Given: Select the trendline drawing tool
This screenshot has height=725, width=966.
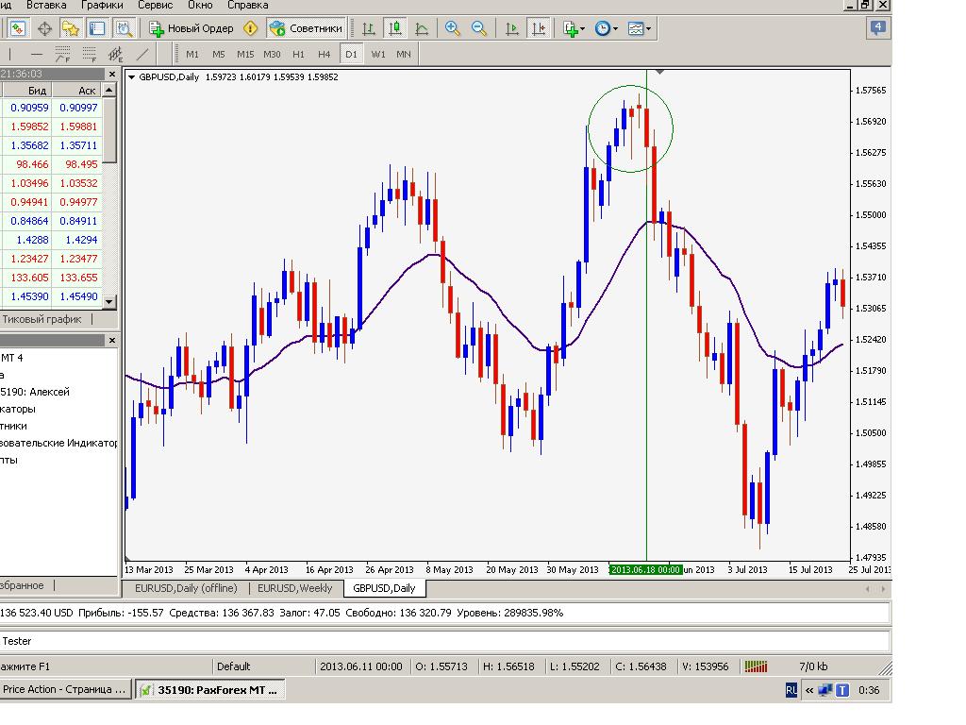Looking at the screenshot, I should click(x=142, y=54).
